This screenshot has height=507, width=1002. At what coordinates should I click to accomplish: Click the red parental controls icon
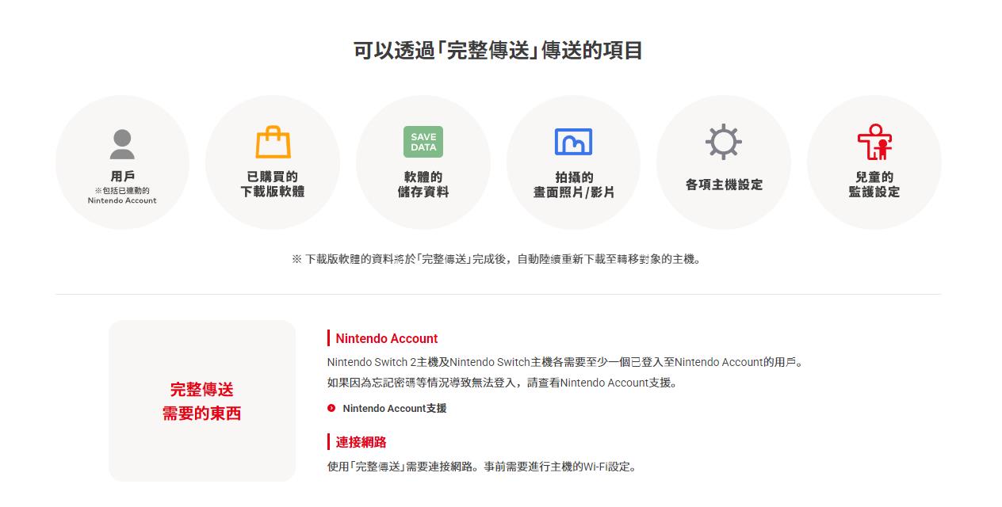874,142
